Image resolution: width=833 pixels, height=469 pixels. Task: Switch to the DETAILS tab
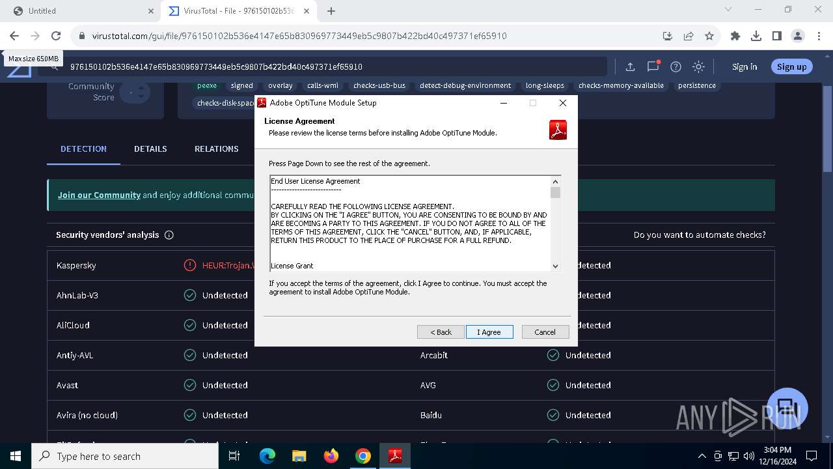(150, 149)
